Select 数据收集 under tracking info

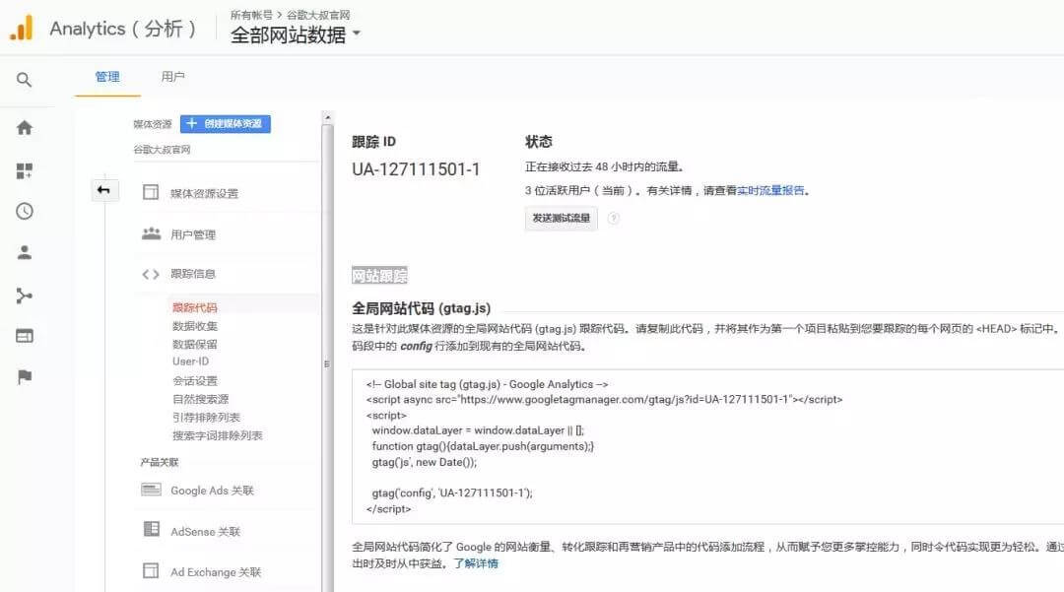coord(195,326)
